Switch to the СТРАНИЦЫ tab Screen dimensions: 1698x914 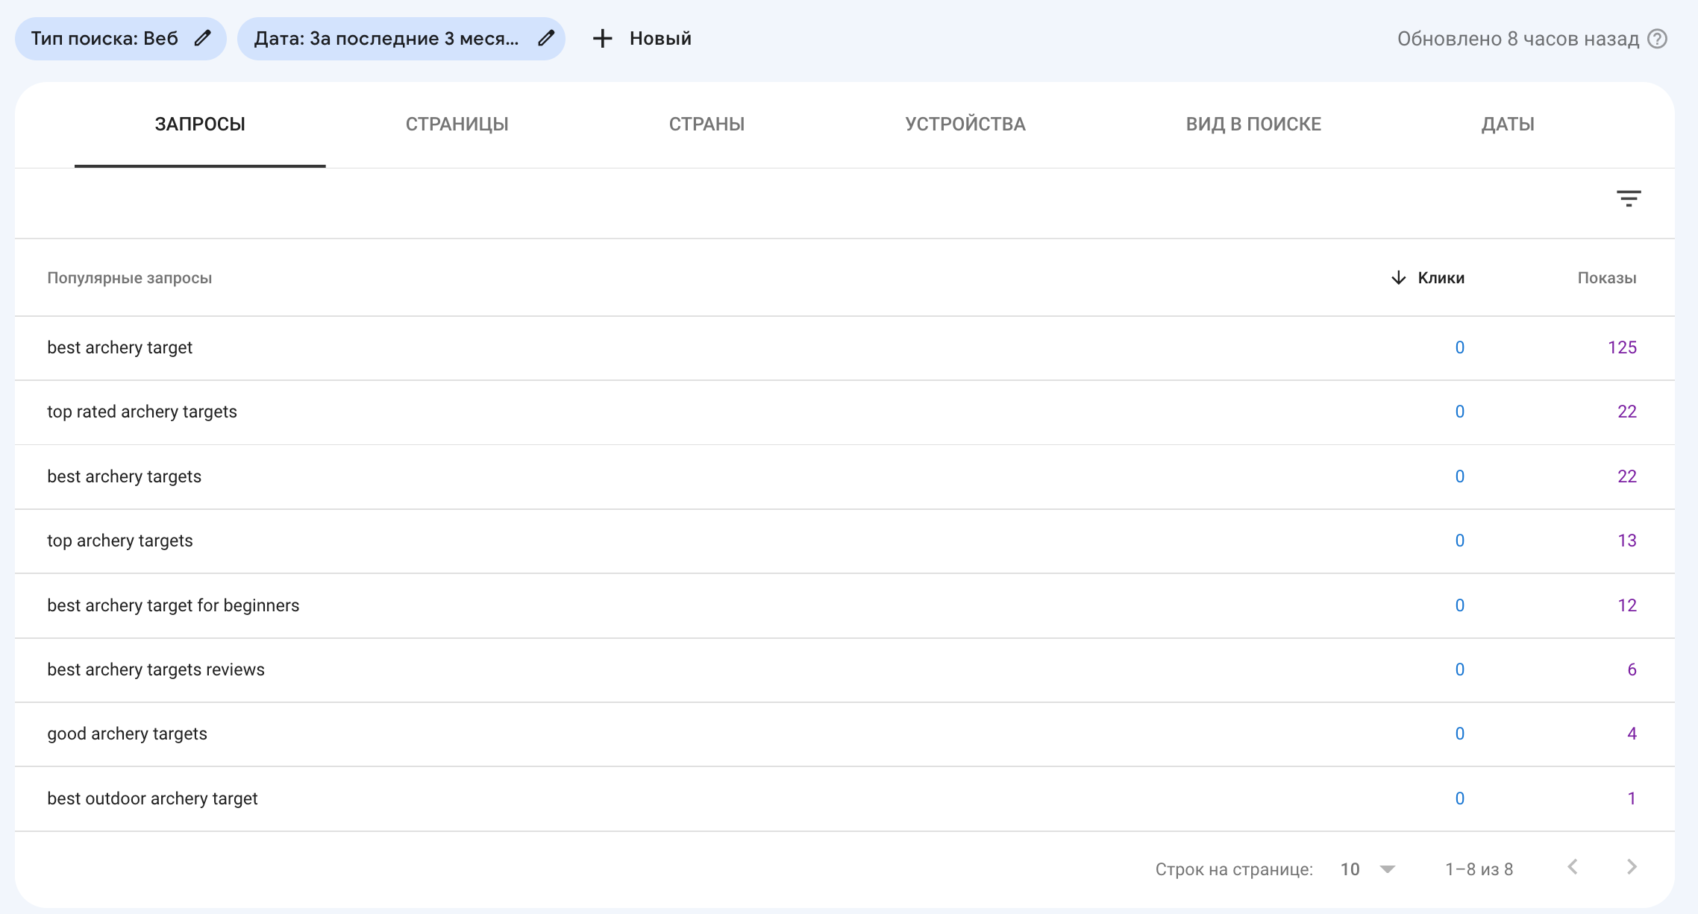click(457, 125)
